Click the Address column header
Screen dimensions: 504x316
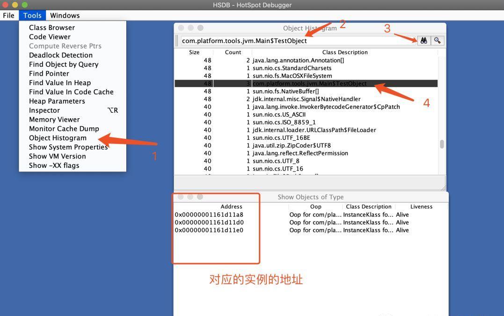231,207
